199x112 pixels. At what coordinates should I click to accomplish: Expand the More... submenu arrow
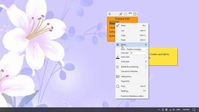(x=146, y=44)
